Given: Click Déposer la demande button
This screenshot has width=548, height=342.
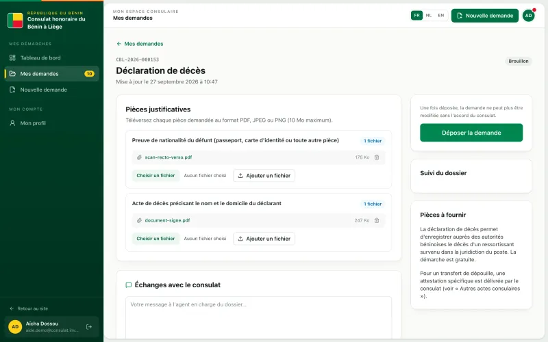Looking at the screenshot, I should pos(471,133).
